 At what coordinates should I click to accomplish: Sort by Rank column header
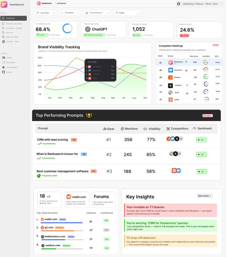click(x=108, y=129)
